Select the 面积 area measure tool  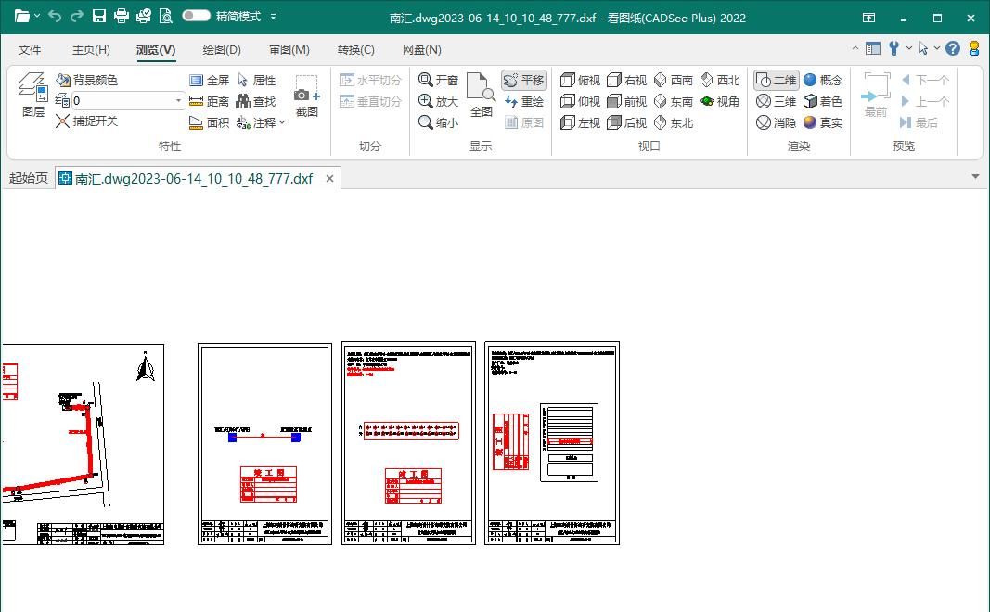(x=209, y=122)
